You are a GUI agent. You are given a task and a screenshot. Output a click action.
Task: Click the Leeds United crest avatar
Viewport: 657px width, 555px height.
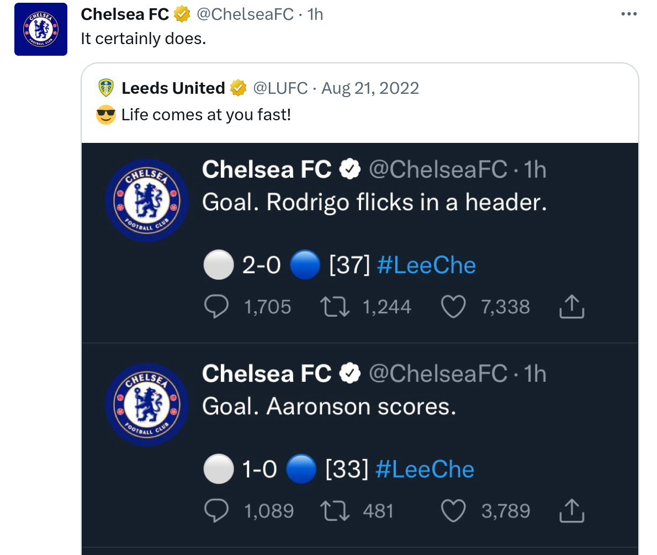(x=106, y=88)
